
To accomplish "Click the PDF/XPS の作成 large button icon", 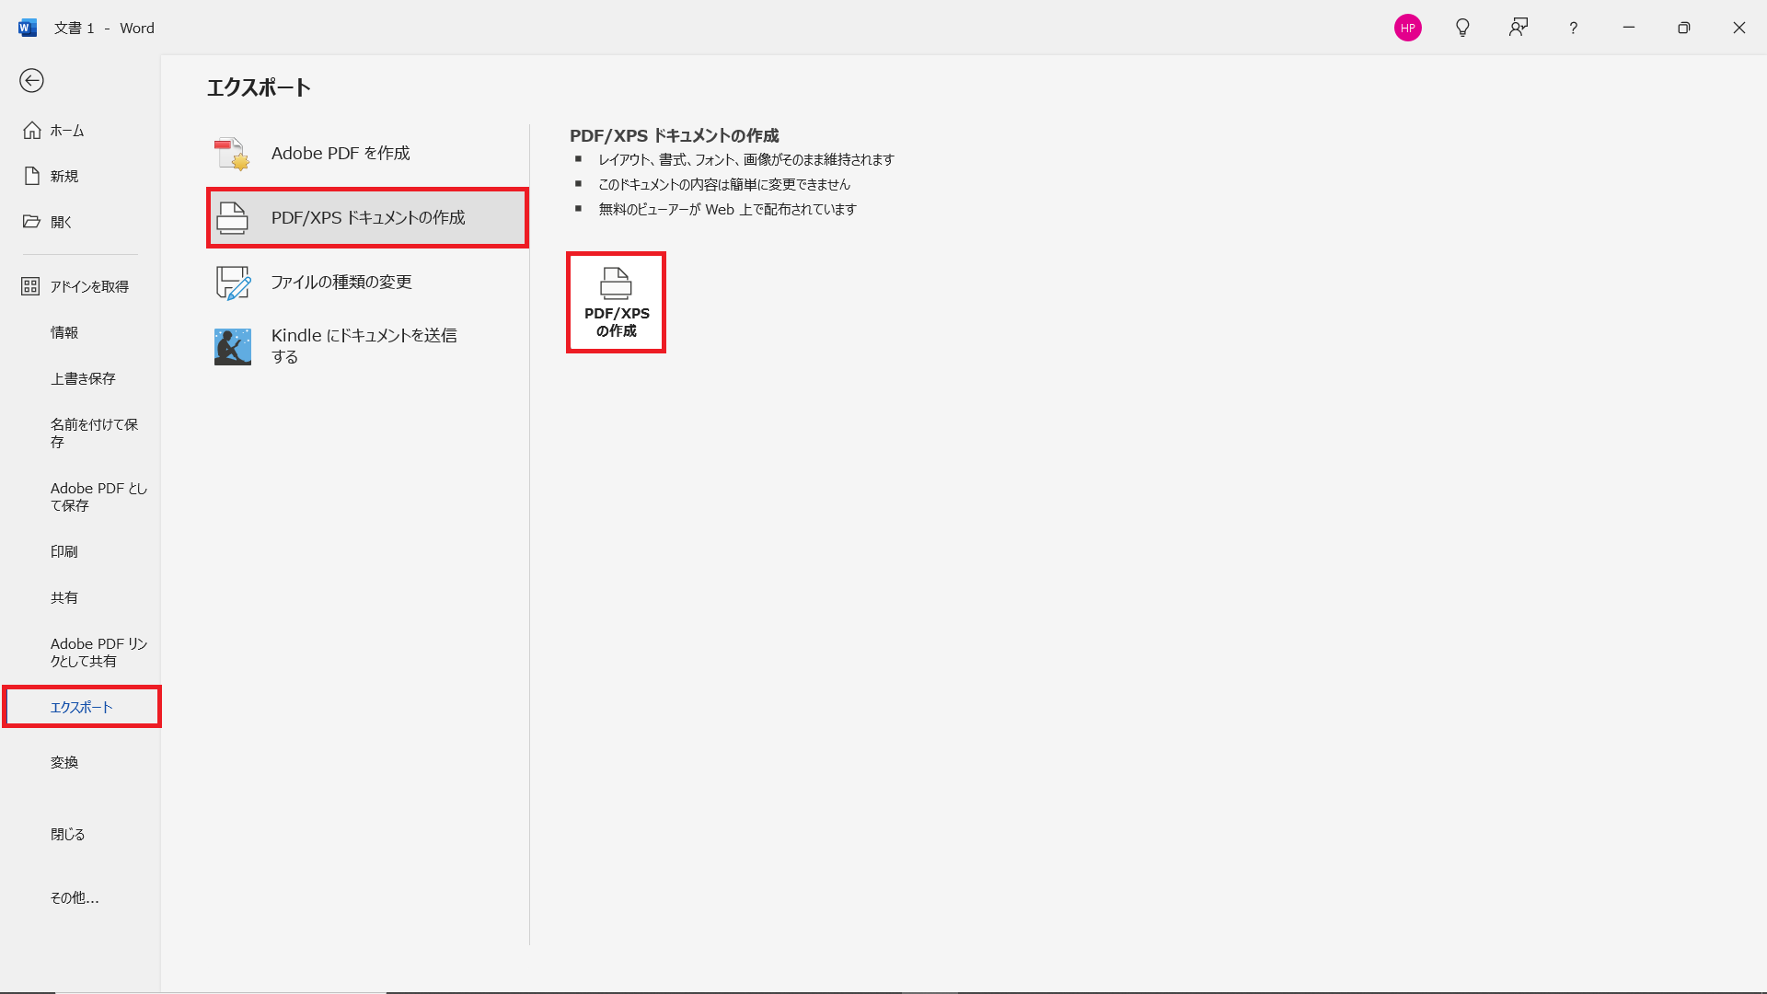I will click(x=617, y=302).
